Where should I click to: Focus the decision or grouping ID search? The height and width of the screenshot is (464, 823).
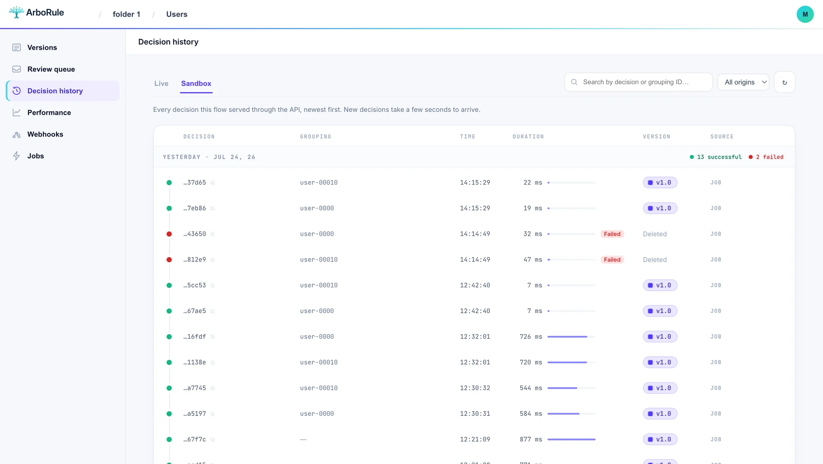[638, 82]
